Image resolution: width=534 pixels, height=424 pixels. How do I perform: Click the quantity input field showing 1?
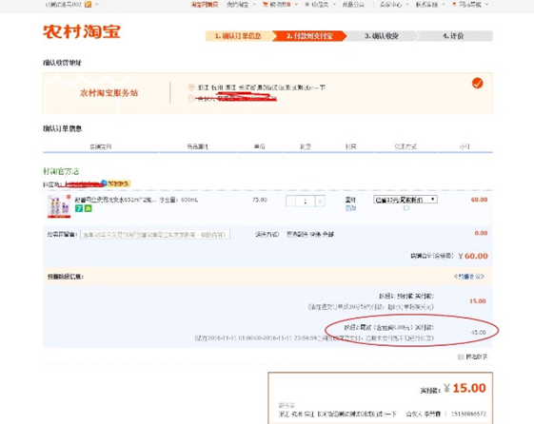coord(306,202)
